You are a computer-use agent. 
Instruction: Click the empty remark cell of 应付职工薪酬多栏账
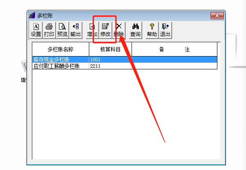(x=174, y=66)
